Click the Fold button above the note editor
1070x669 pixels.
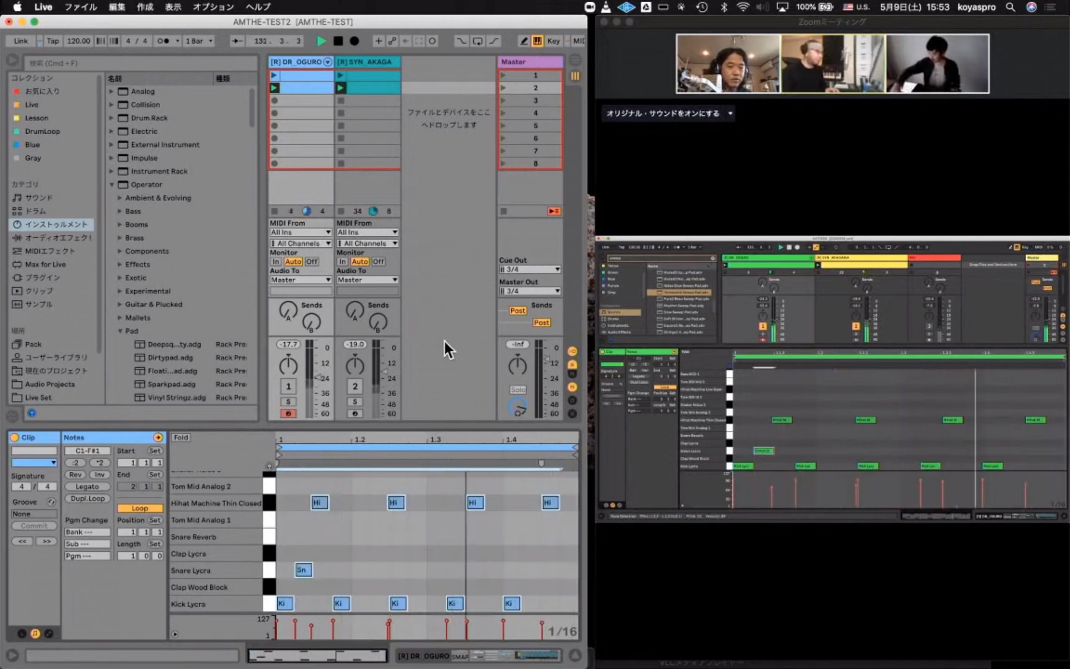tap(181, 437)
